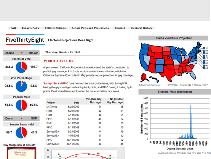Click the Electoral Vote pie chart
This screenshot has height=159, width=211.
[21, 67]
